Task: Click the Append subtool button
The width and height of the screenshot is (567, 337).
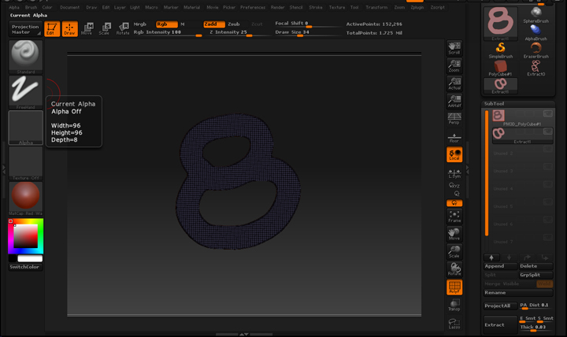Action: click(501, 266)
